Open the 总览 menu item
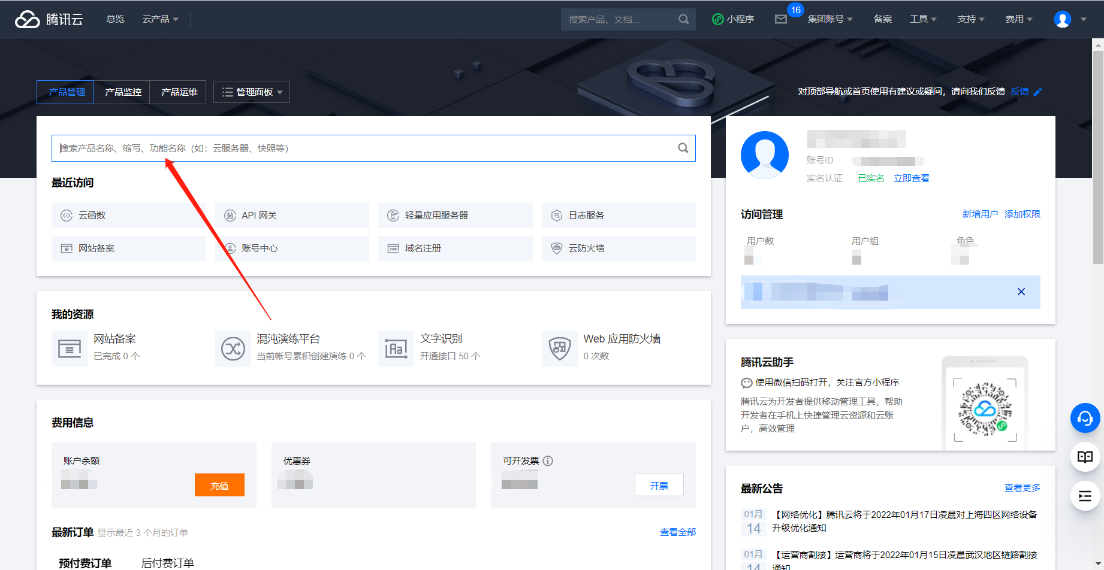 coord(114,19)
